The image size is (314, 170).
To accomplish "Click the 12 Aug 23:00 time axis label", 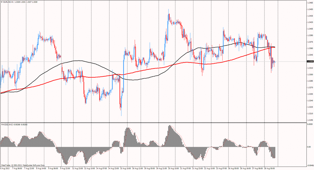I will 78,168.
